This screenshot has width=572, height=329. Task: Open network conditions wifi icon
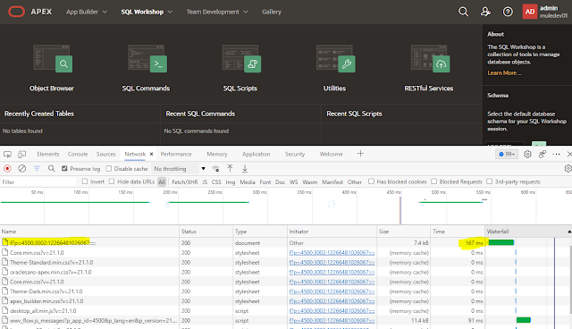pyautogui.click(x=215, y=168)
